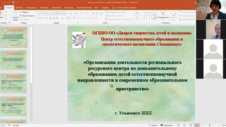This screenshot has width=226, height=127.
Task: Toggle strikethrough (abc) formatting
Action: [x=54, y=18]
